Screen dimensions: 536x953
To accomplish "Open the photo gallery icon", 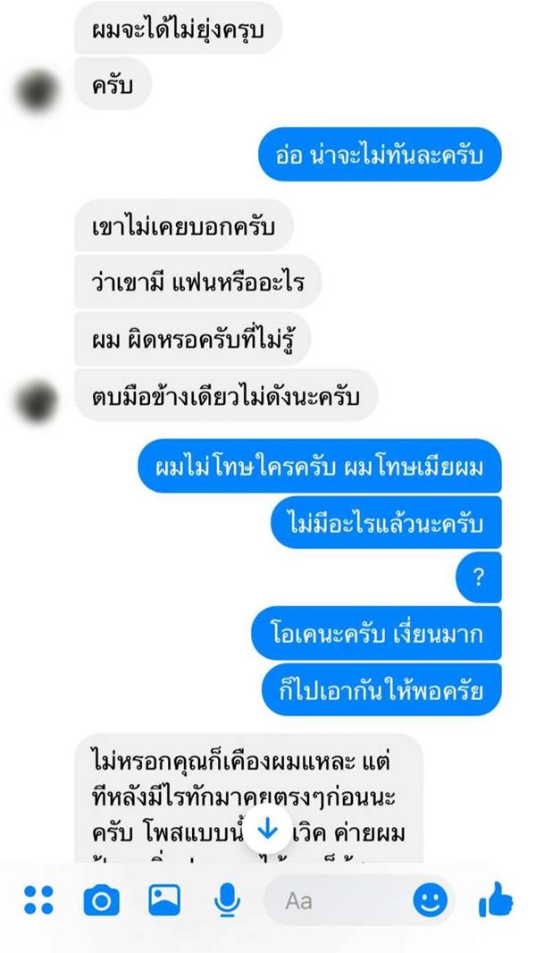I will coord(164,900).
